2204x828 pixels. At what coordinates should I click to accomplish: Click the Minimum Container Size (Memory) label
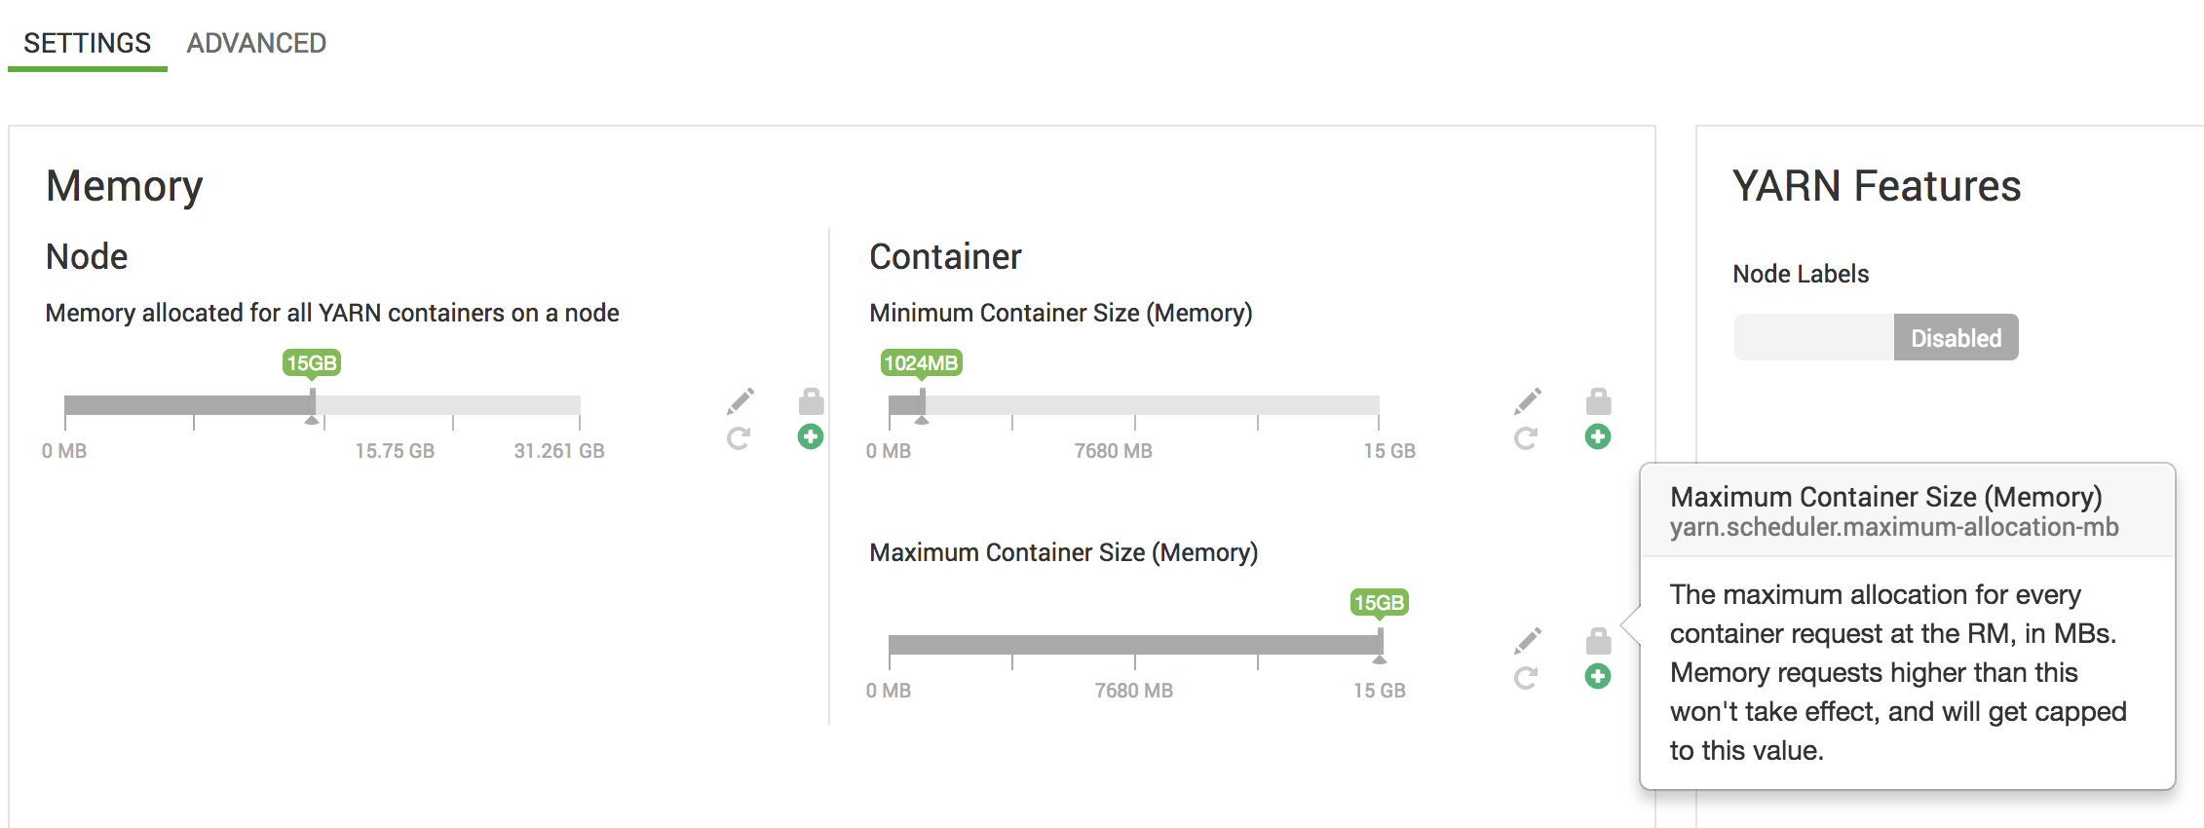[x=1060, y=313]
